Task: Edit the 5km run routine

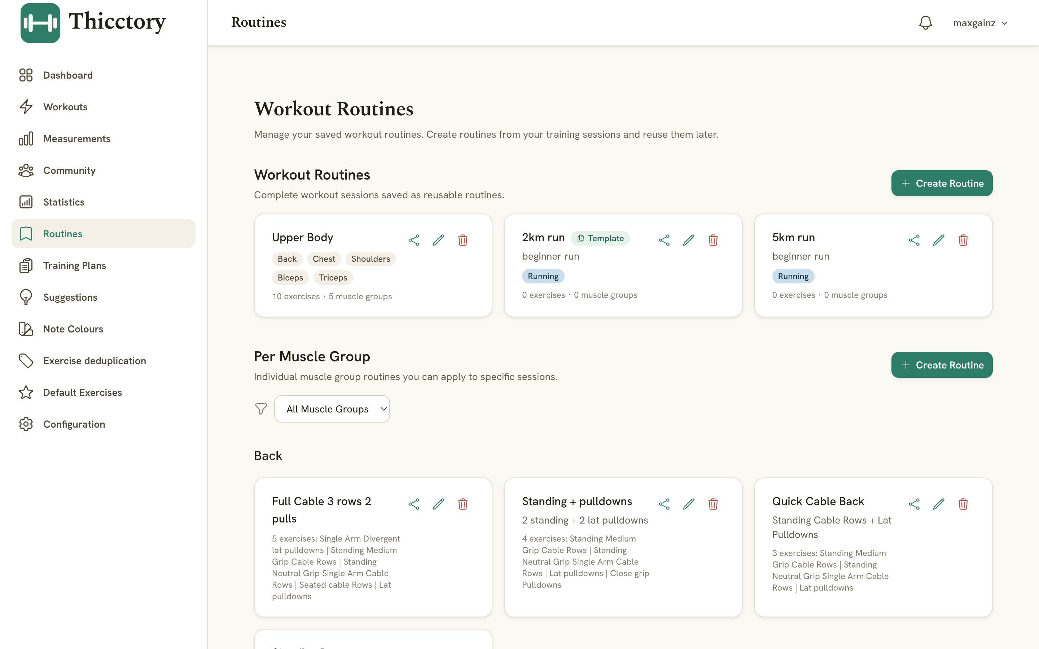Action: [x=939, y=240]
